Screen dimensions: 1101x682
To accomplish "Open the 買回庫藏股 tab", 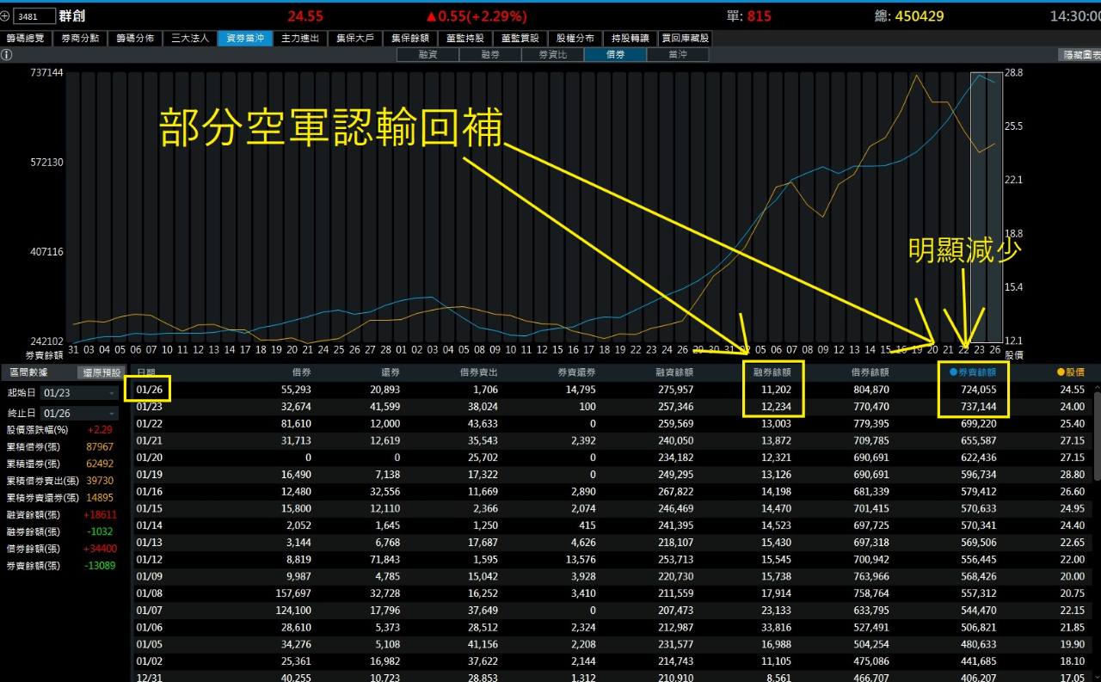I will coord(686,39).
